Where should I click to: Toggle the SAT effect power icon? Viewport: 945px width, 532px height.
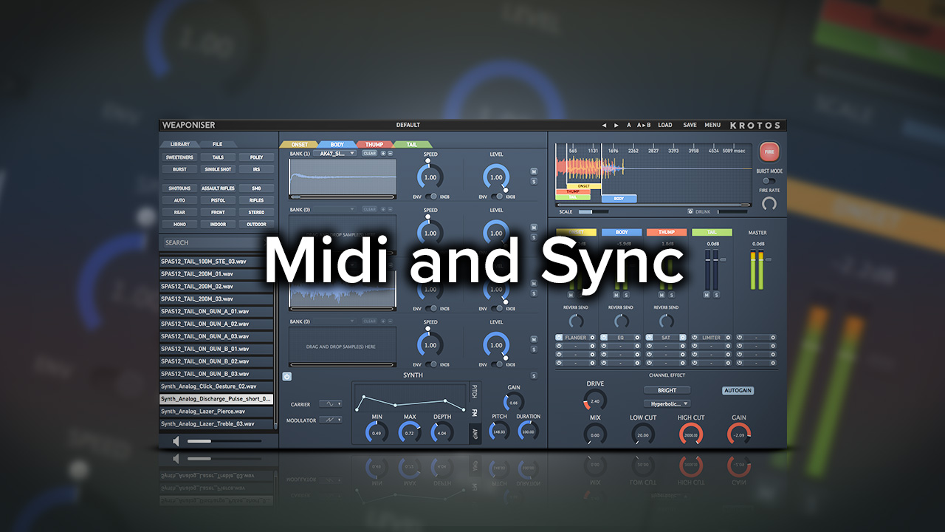tap(650, 338)
